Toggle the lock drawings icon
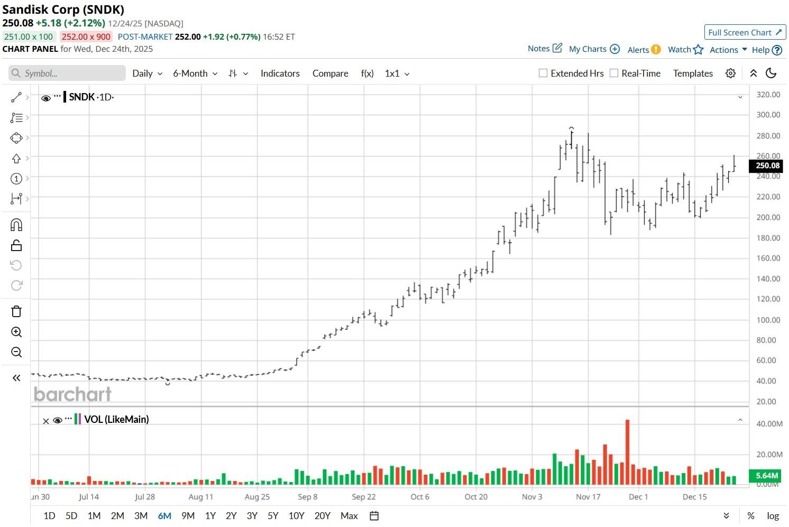 (x=16, y=245)
